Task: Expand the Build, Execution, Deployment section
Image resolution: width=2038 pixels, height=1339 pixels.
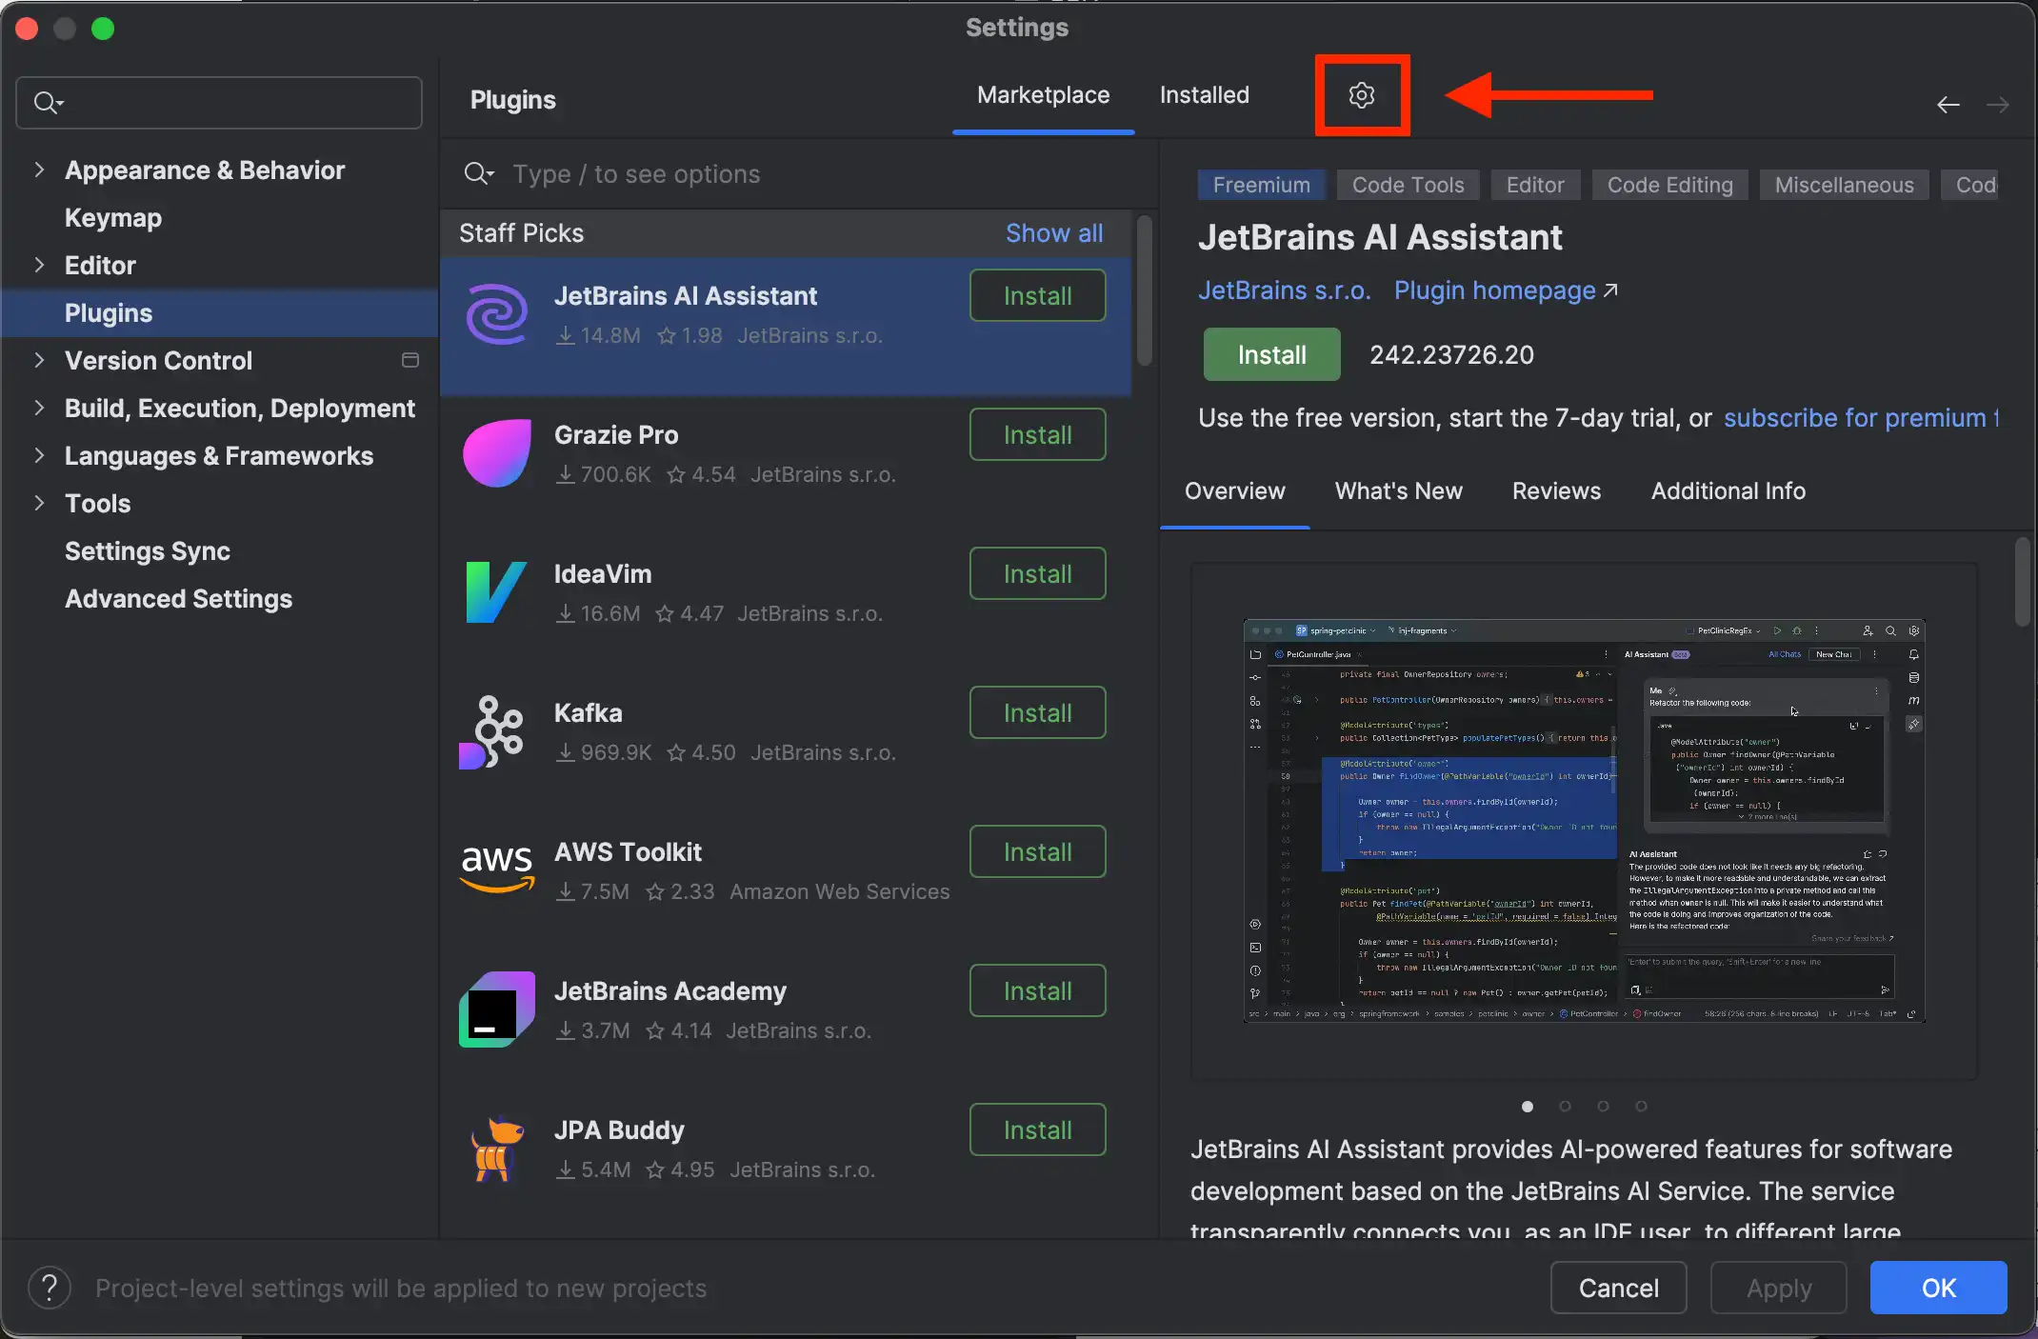Action: click(39, 408)
